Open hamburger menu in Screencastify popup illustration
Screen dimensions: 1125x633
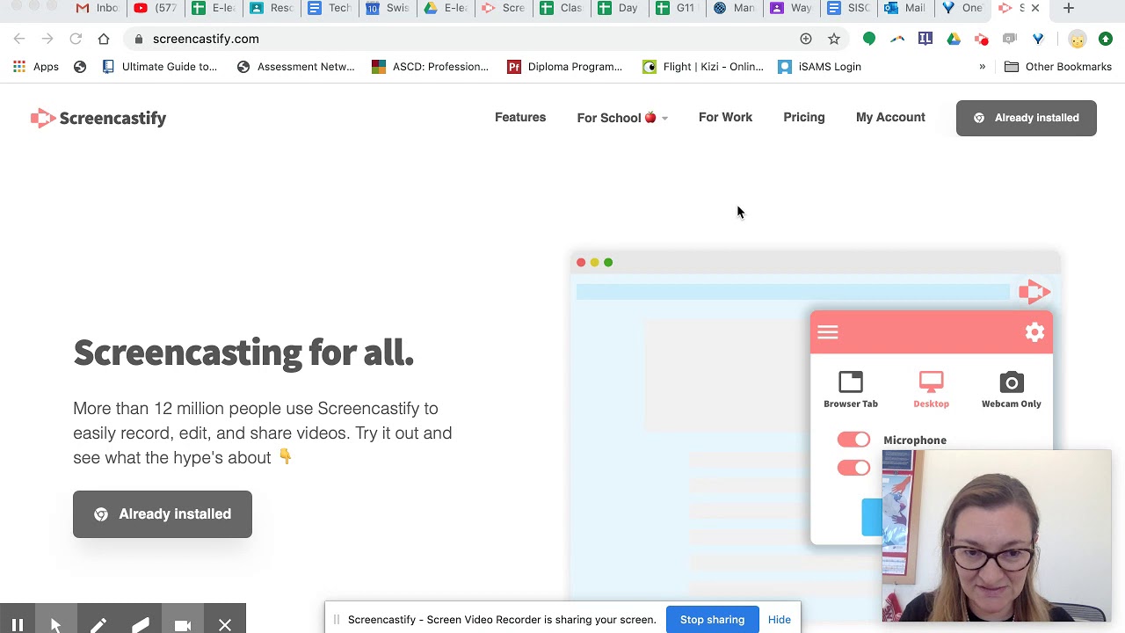click(x=828, y=332)
